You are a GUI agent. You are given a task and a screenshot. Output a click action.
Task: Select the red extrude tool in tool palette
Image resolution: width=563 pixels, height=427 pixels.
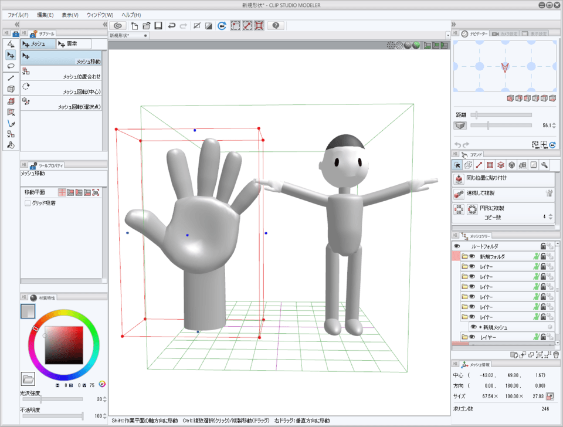click(x=11, y=101)
